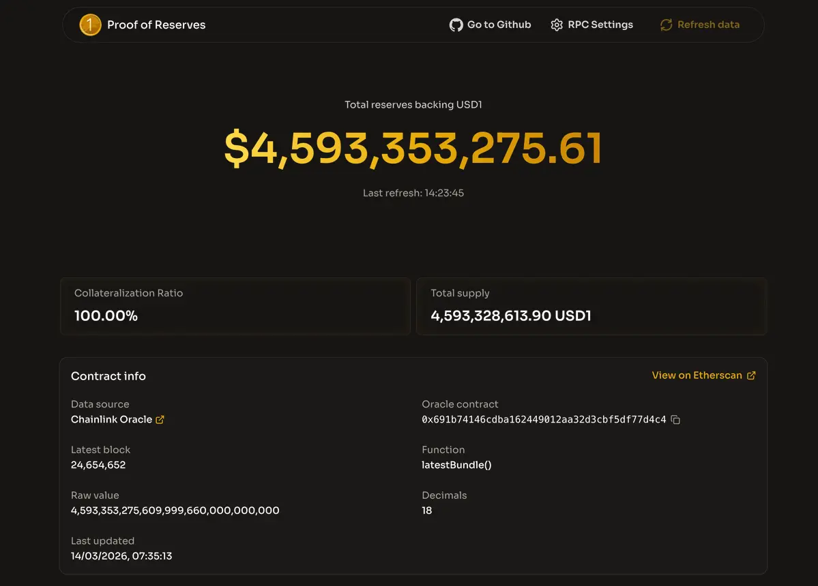818x586 pixels.
Task: Click the Oracle contract label
Action: click(460, 404)
